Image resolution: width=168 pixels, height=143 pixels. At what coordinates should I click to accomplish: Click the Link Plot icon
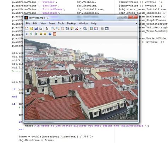(x=85, y=28)
